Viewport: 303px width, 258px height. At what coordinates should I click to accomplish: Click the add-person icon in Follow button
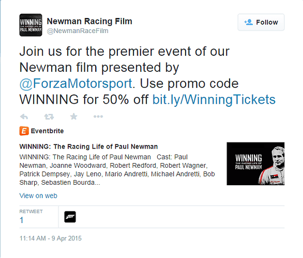pos(248,22)
